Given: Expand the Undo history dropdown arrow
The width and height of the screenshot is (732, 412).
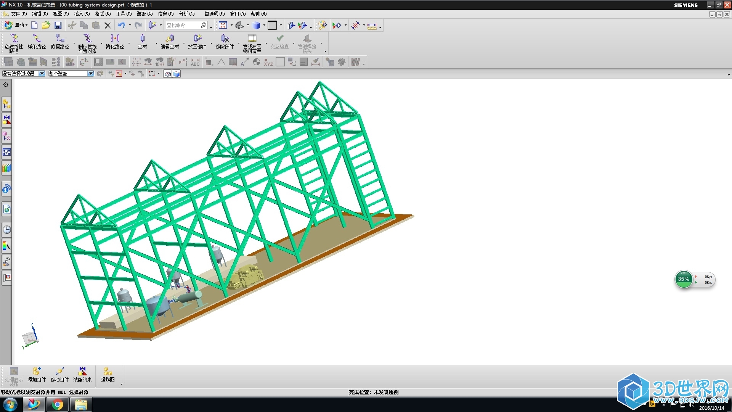Looking at the screenshot, I should [130, 25].
